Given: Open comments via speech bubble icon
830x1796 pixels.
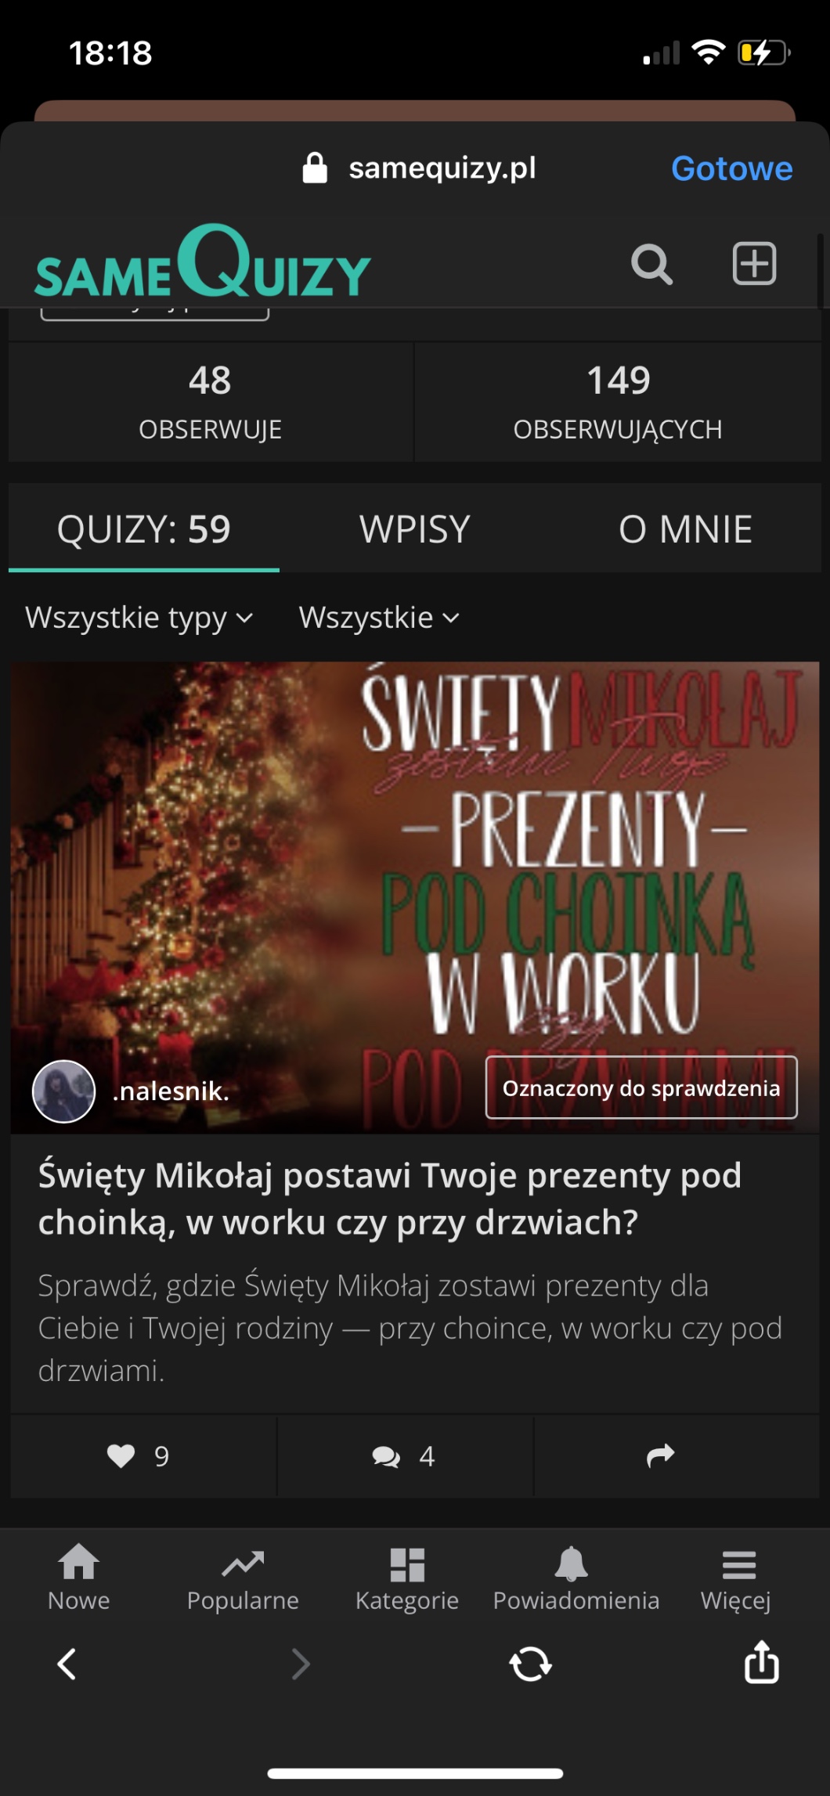Looking at the screenshot, I should pos(386,1457).
